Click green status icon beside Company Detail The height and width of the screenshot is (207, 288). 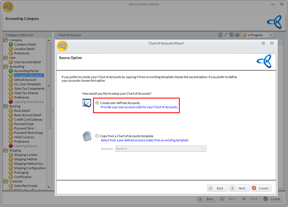pos(11,44)
